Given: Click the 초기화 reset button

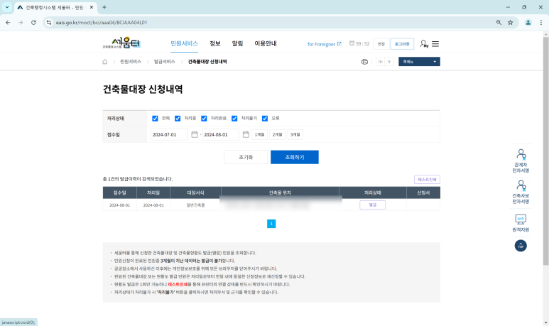Looking at the screenshot, I should pyautogui.click(x=246, y=157).
